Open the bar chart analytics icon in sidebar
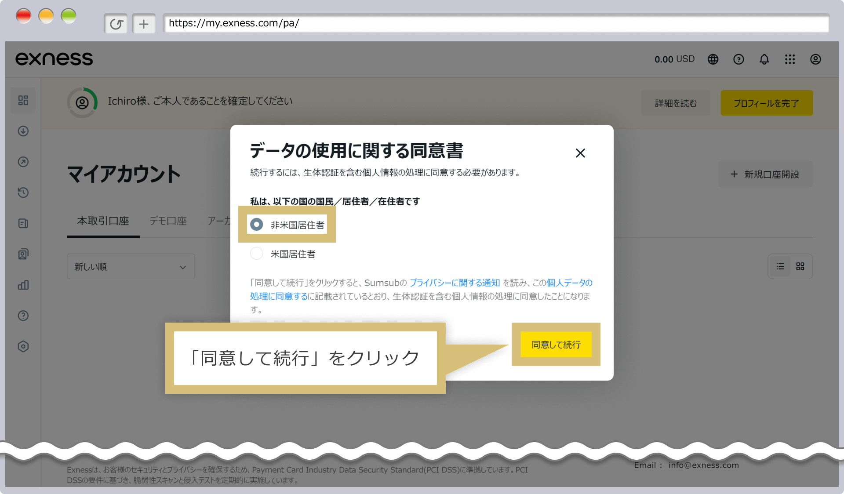This screenshot has height=494, width=844. pyautogui.click(x=23, y=285)
